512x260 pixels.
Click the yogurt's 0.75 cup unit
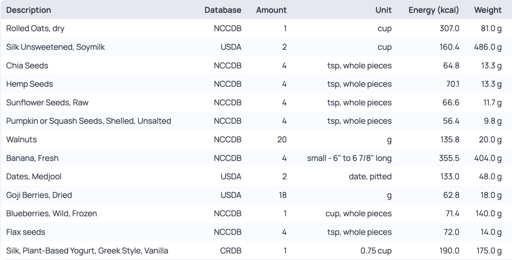pos(376,251)
